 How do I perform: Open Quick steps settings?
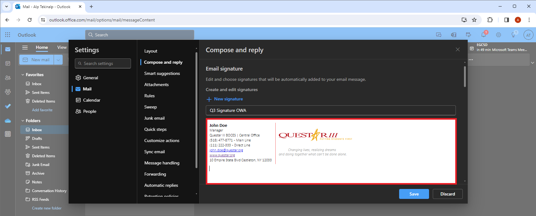point(155,129)
